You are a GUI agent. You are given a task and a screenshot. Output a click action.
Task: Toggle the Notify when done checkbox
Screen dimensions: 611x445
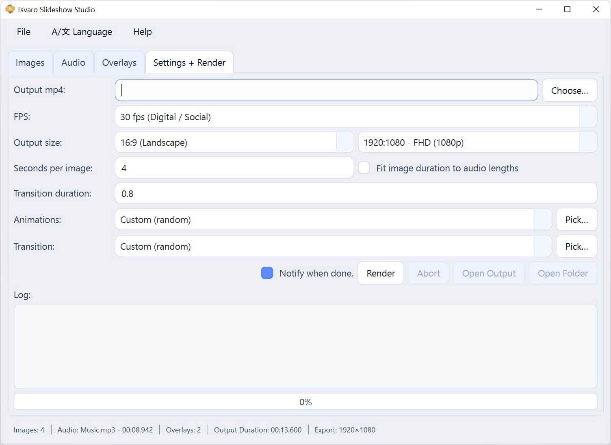[x=267, y=273]
